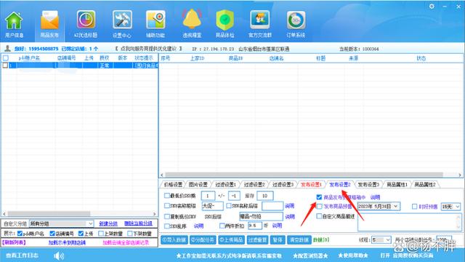Open the 用户信息 home icon
Screen dimensions: 465x262
14,24
